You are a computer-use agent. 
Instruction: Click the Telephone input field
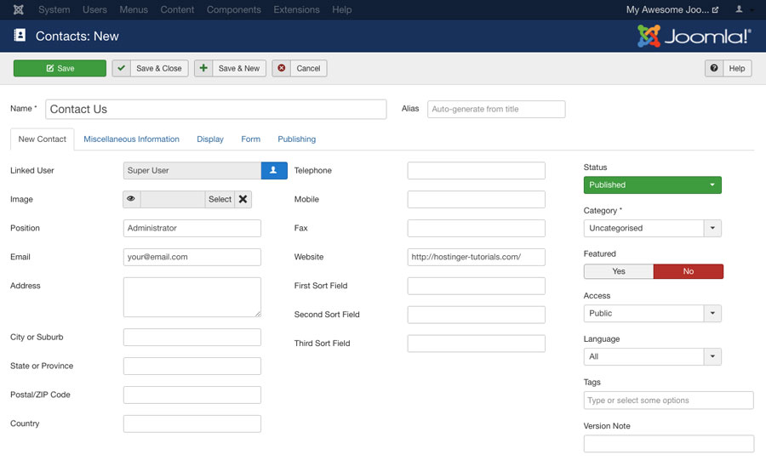(x=477, y=170)
